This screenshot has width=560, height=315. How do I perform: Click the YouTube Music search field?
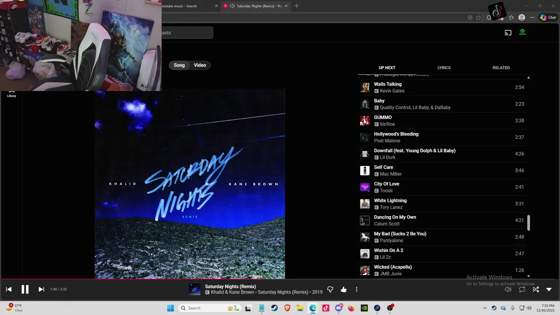(187, 33)
